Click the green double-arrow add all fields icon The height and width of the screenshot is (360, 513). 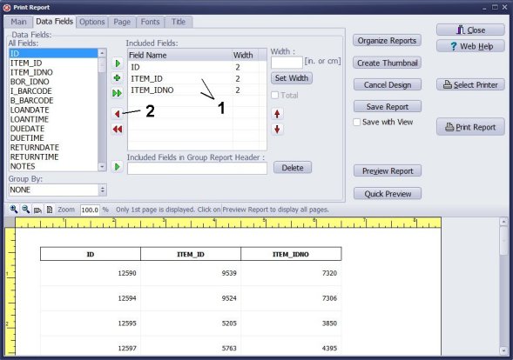117,93
